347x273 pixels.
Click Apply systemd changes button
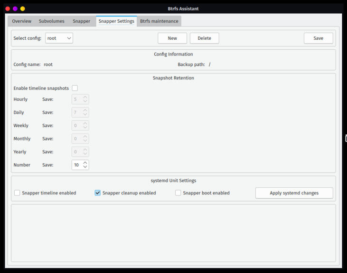point(294,193)
